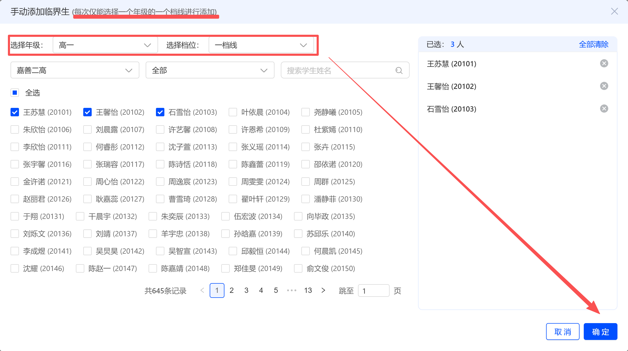Close the 手动添加临界生 dialog
The image size is (628, 351).
pyautogui.click(x=614, y=11)
